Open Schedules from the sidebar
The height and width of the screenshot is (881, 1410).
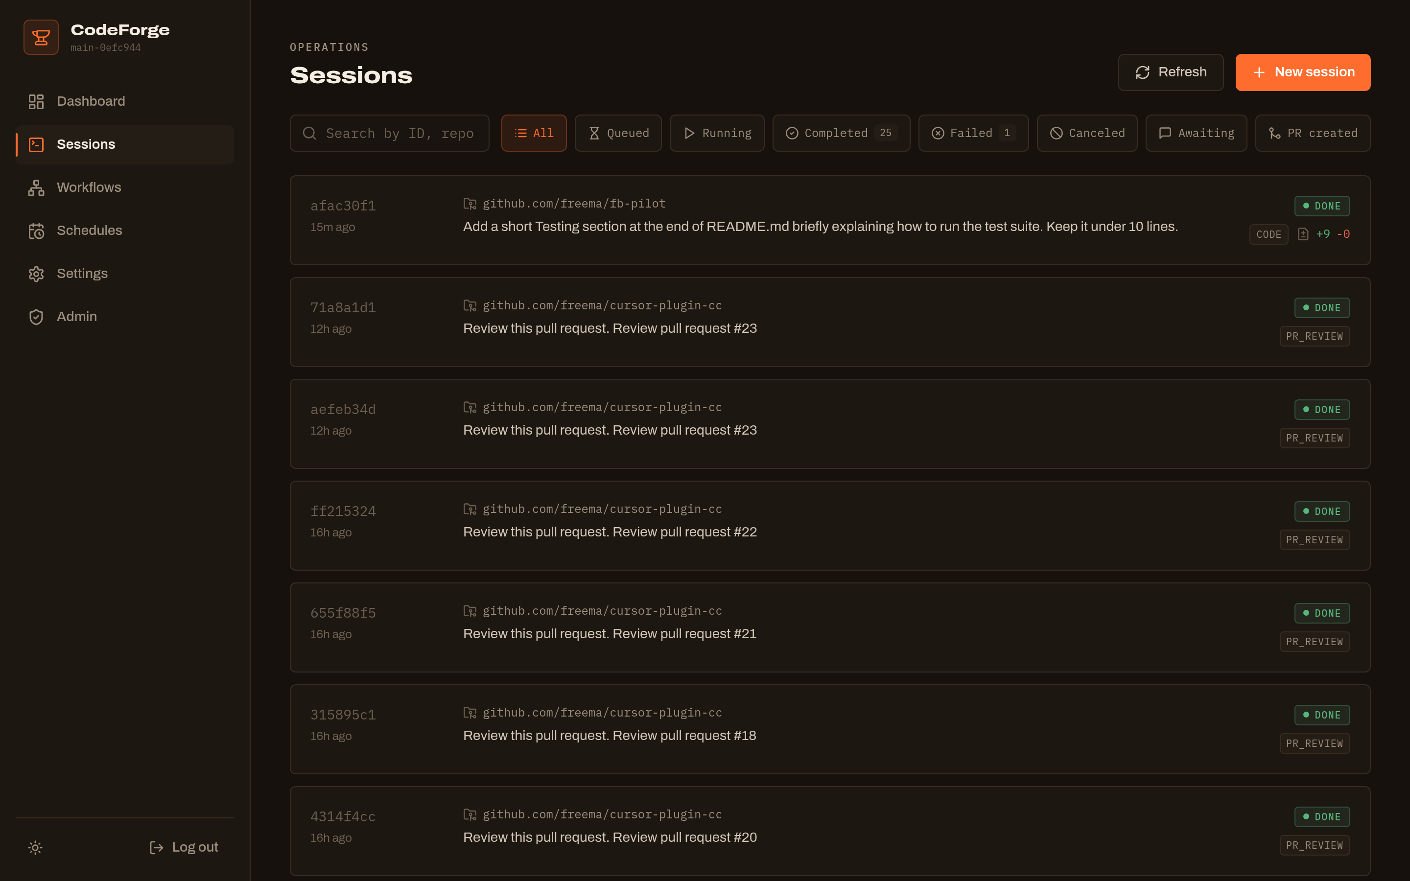coord(125,231)
